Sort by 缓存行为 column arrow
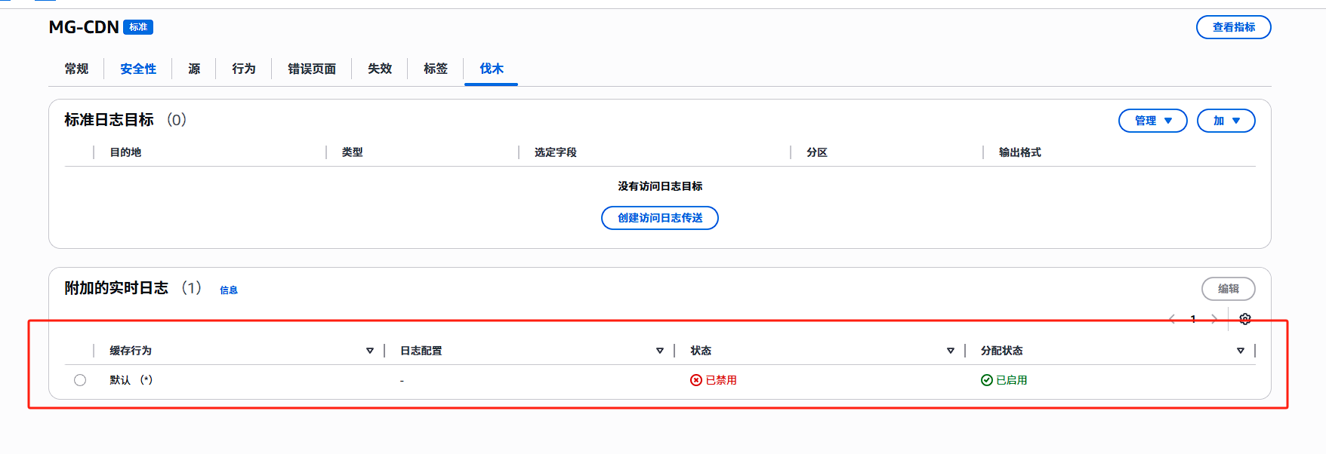This screenshot has height=454, width=1326. (370, 351)
